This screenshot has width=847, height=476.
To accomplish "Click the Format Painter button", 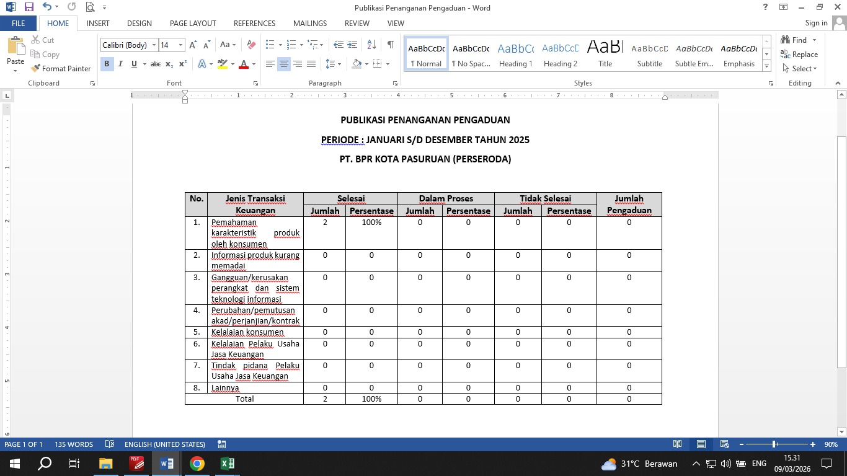I will pos(61,69).
